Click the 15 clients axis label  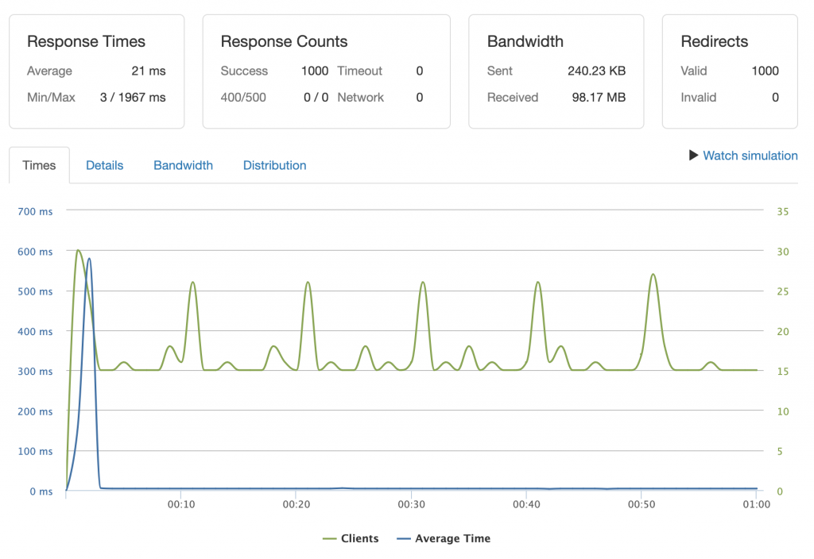coord(782,372)
